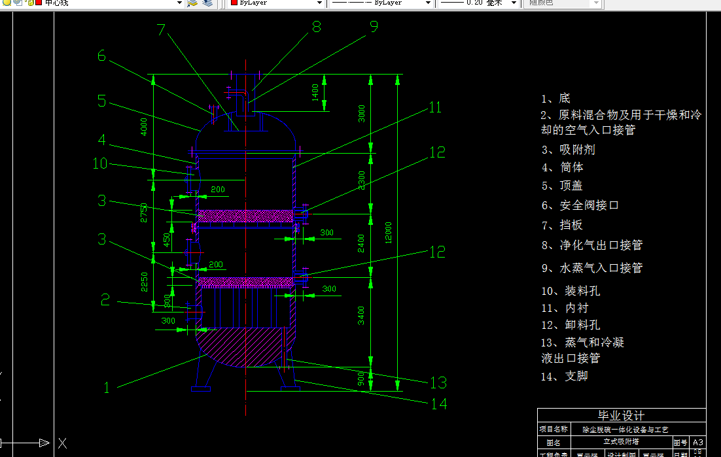Viewport: 721px width, 457px height.
Task: Select the A3 sheet size cell
Action: pyautogui.click(x=698, y=443)
